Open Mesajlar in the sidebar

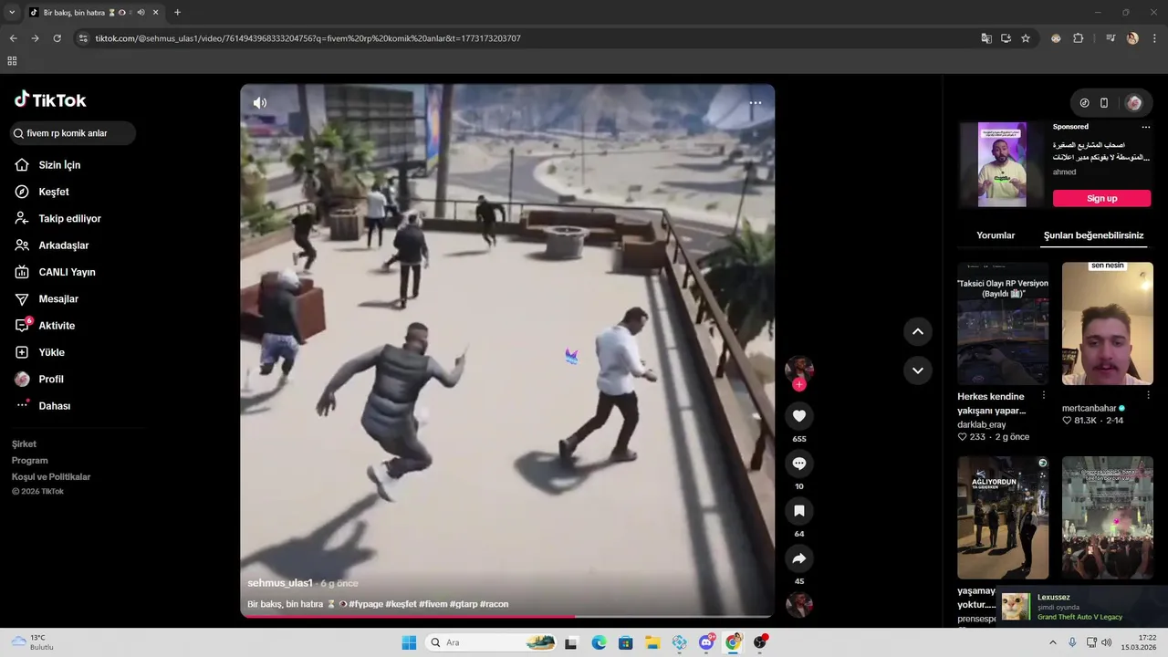click(x=58, y=299)
